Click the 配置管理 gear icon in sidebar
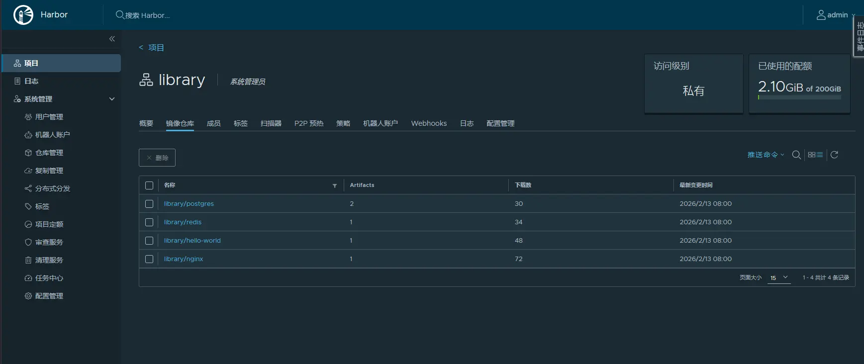The image size is (864, 364). click(28, 296)
